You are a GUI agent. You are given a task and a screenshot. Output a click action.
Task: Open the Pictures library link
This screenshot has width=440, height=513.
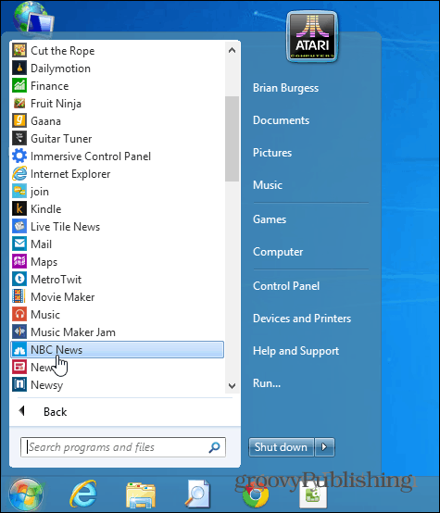[x=272, y=153]
